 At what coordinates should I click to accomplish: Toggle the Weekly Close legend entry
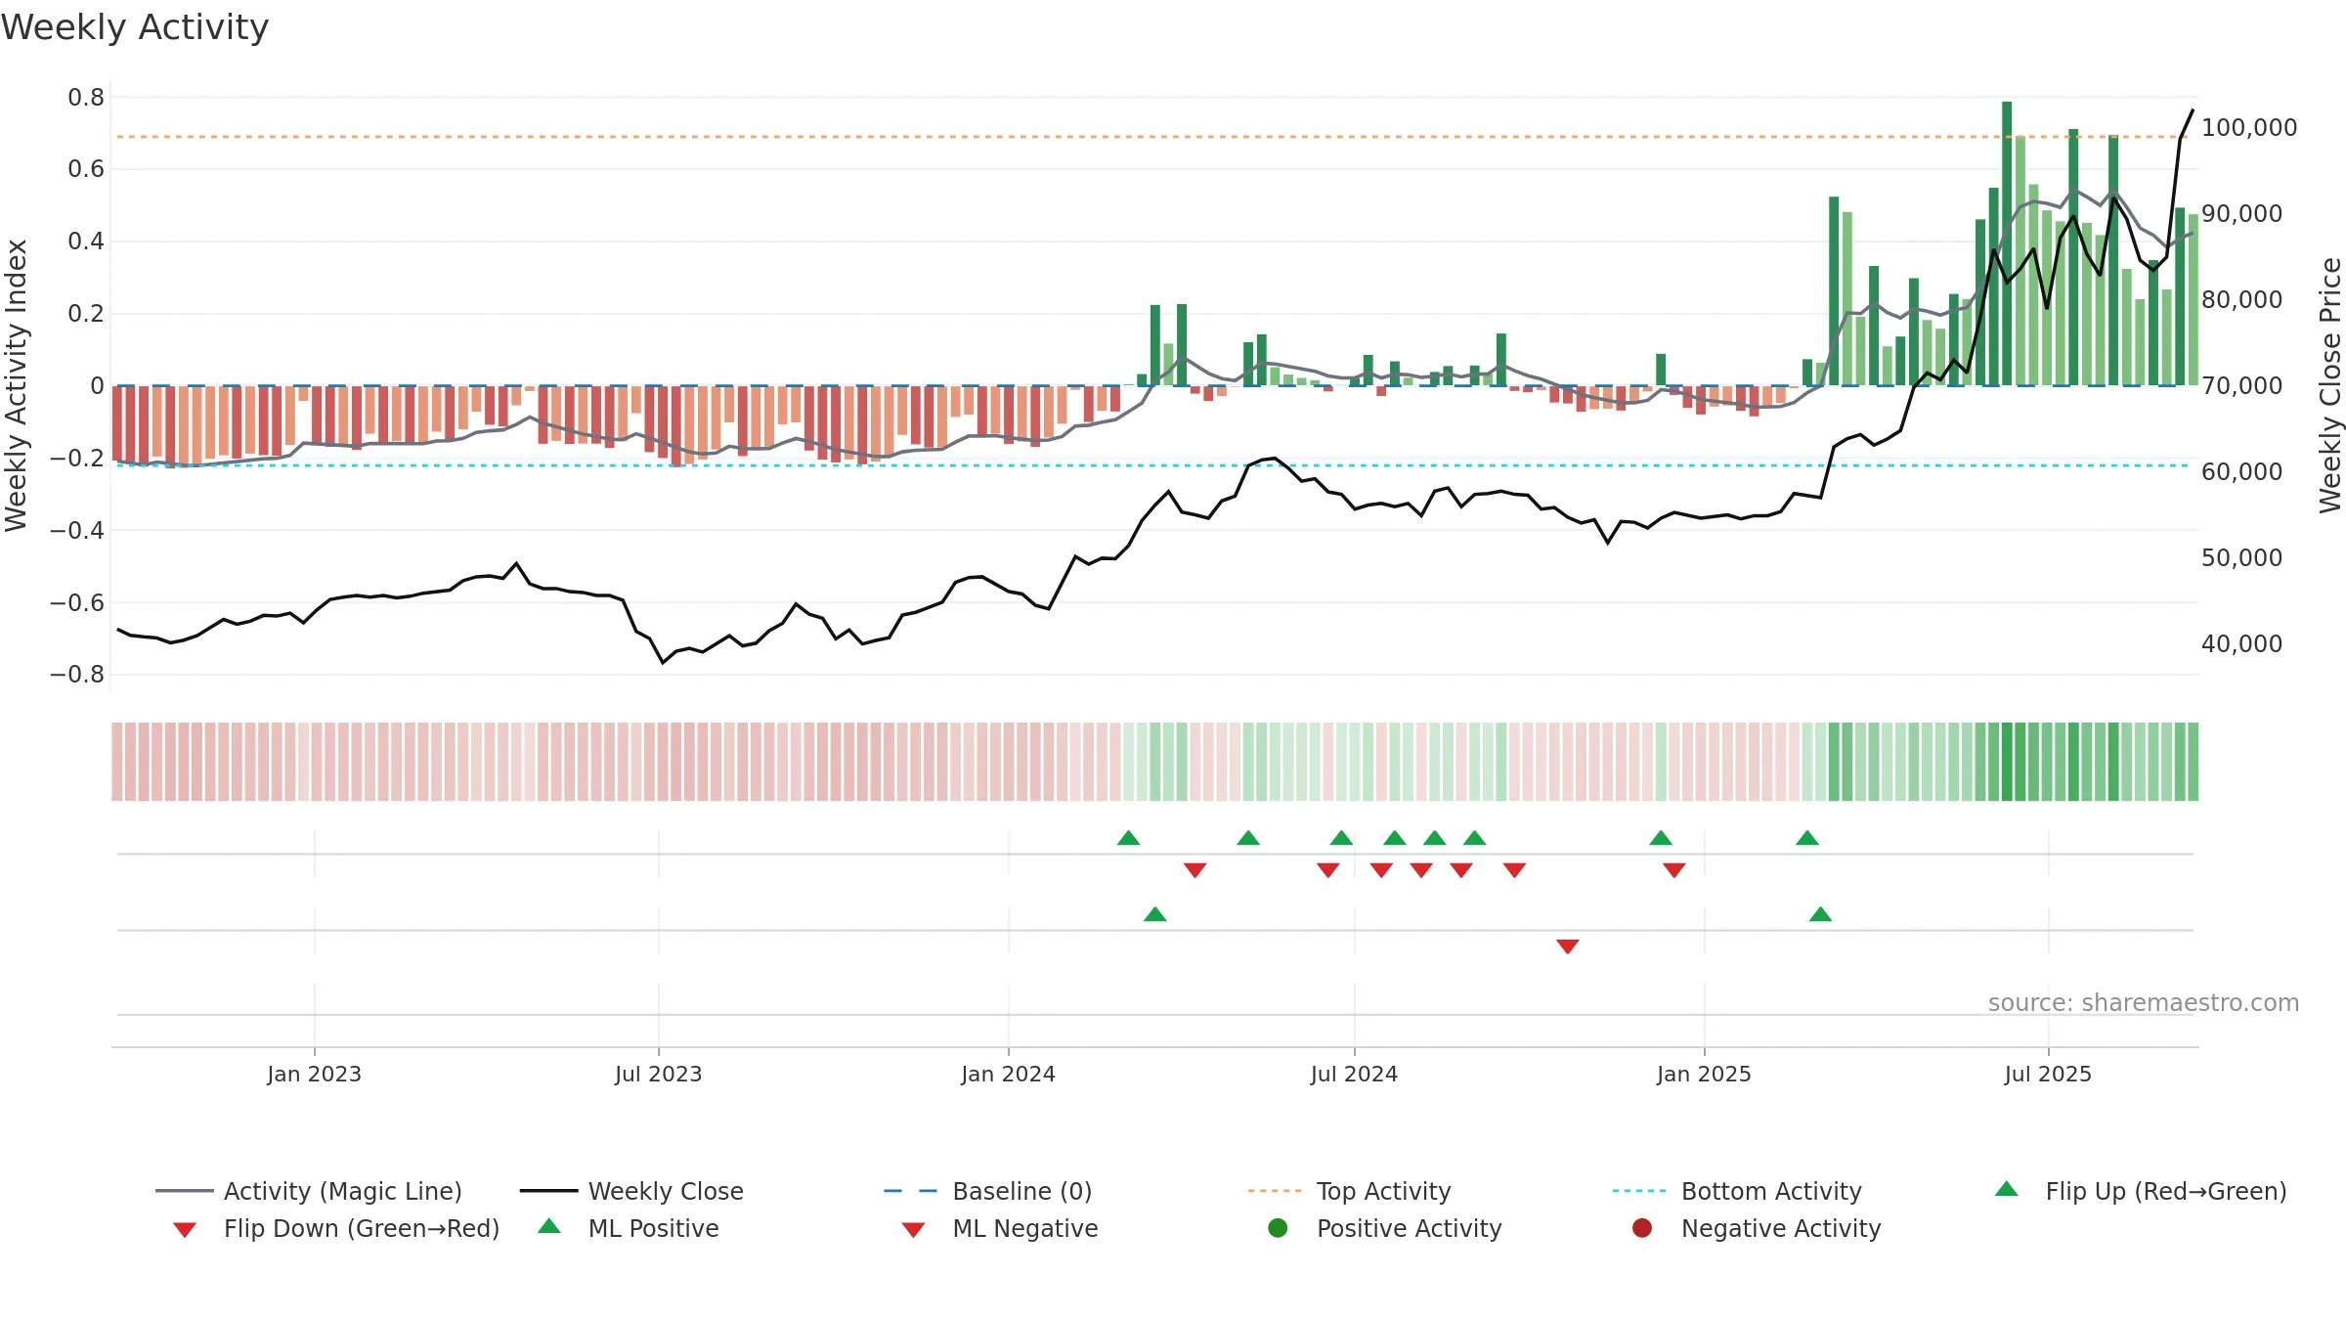pyautogui.click(x=631, y=1191)
